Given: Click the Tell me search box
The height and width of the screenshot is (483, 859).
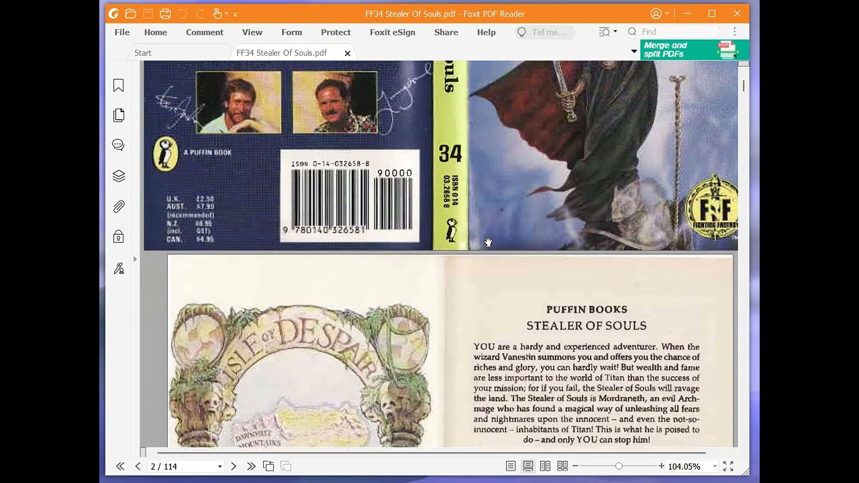Looking at the screenshot, I should (545, 32).
